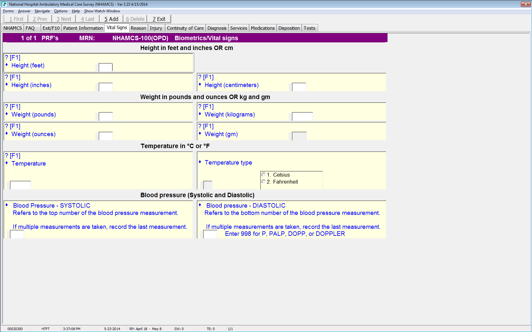Click the Systolic blood pressure input field
Image resolution: width=532 pixels, height=332 pixels.
point(17,234)
